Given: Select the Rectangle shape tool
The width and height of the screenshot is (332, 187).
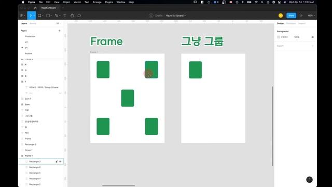Looking at the screenshot, I should click(48, 16).
